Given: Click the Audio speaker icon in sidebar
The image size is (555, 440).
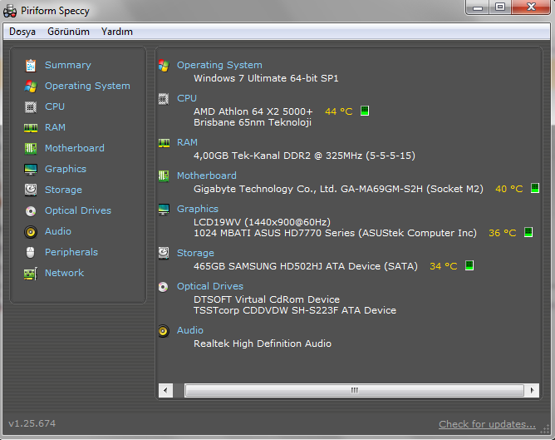Looking at the screenshot, I should tap(31, 231).
